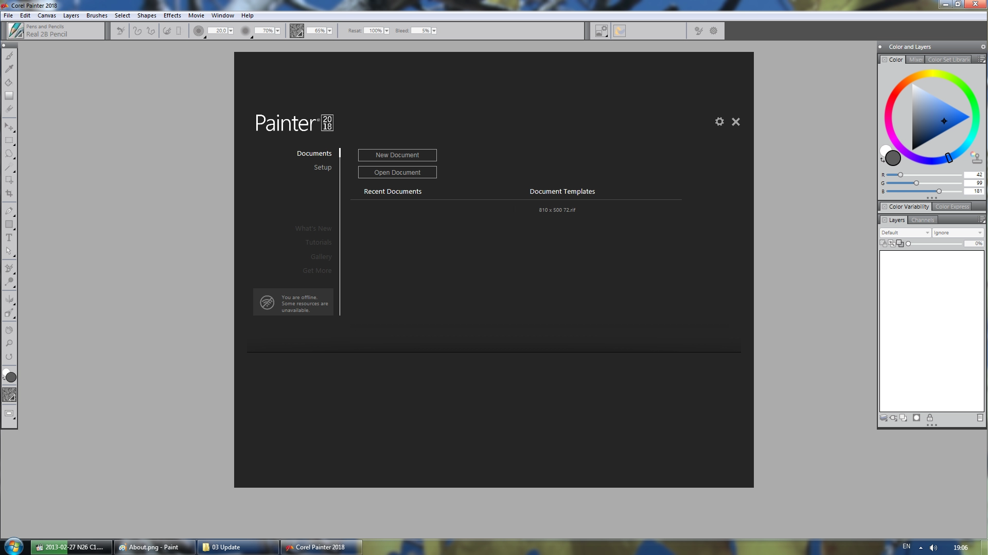988x555 pixels.
Task: Close the Layers panel via its X box
Action: (x=885, y=220)
